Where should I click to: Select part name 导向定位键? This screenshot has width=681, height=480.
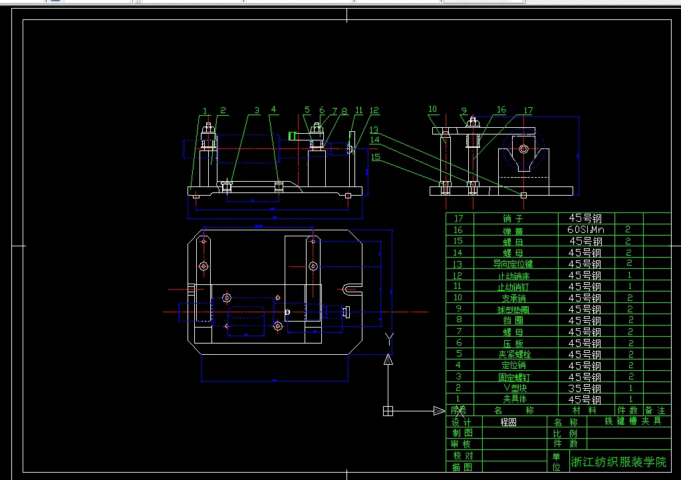tap(513, 264)
